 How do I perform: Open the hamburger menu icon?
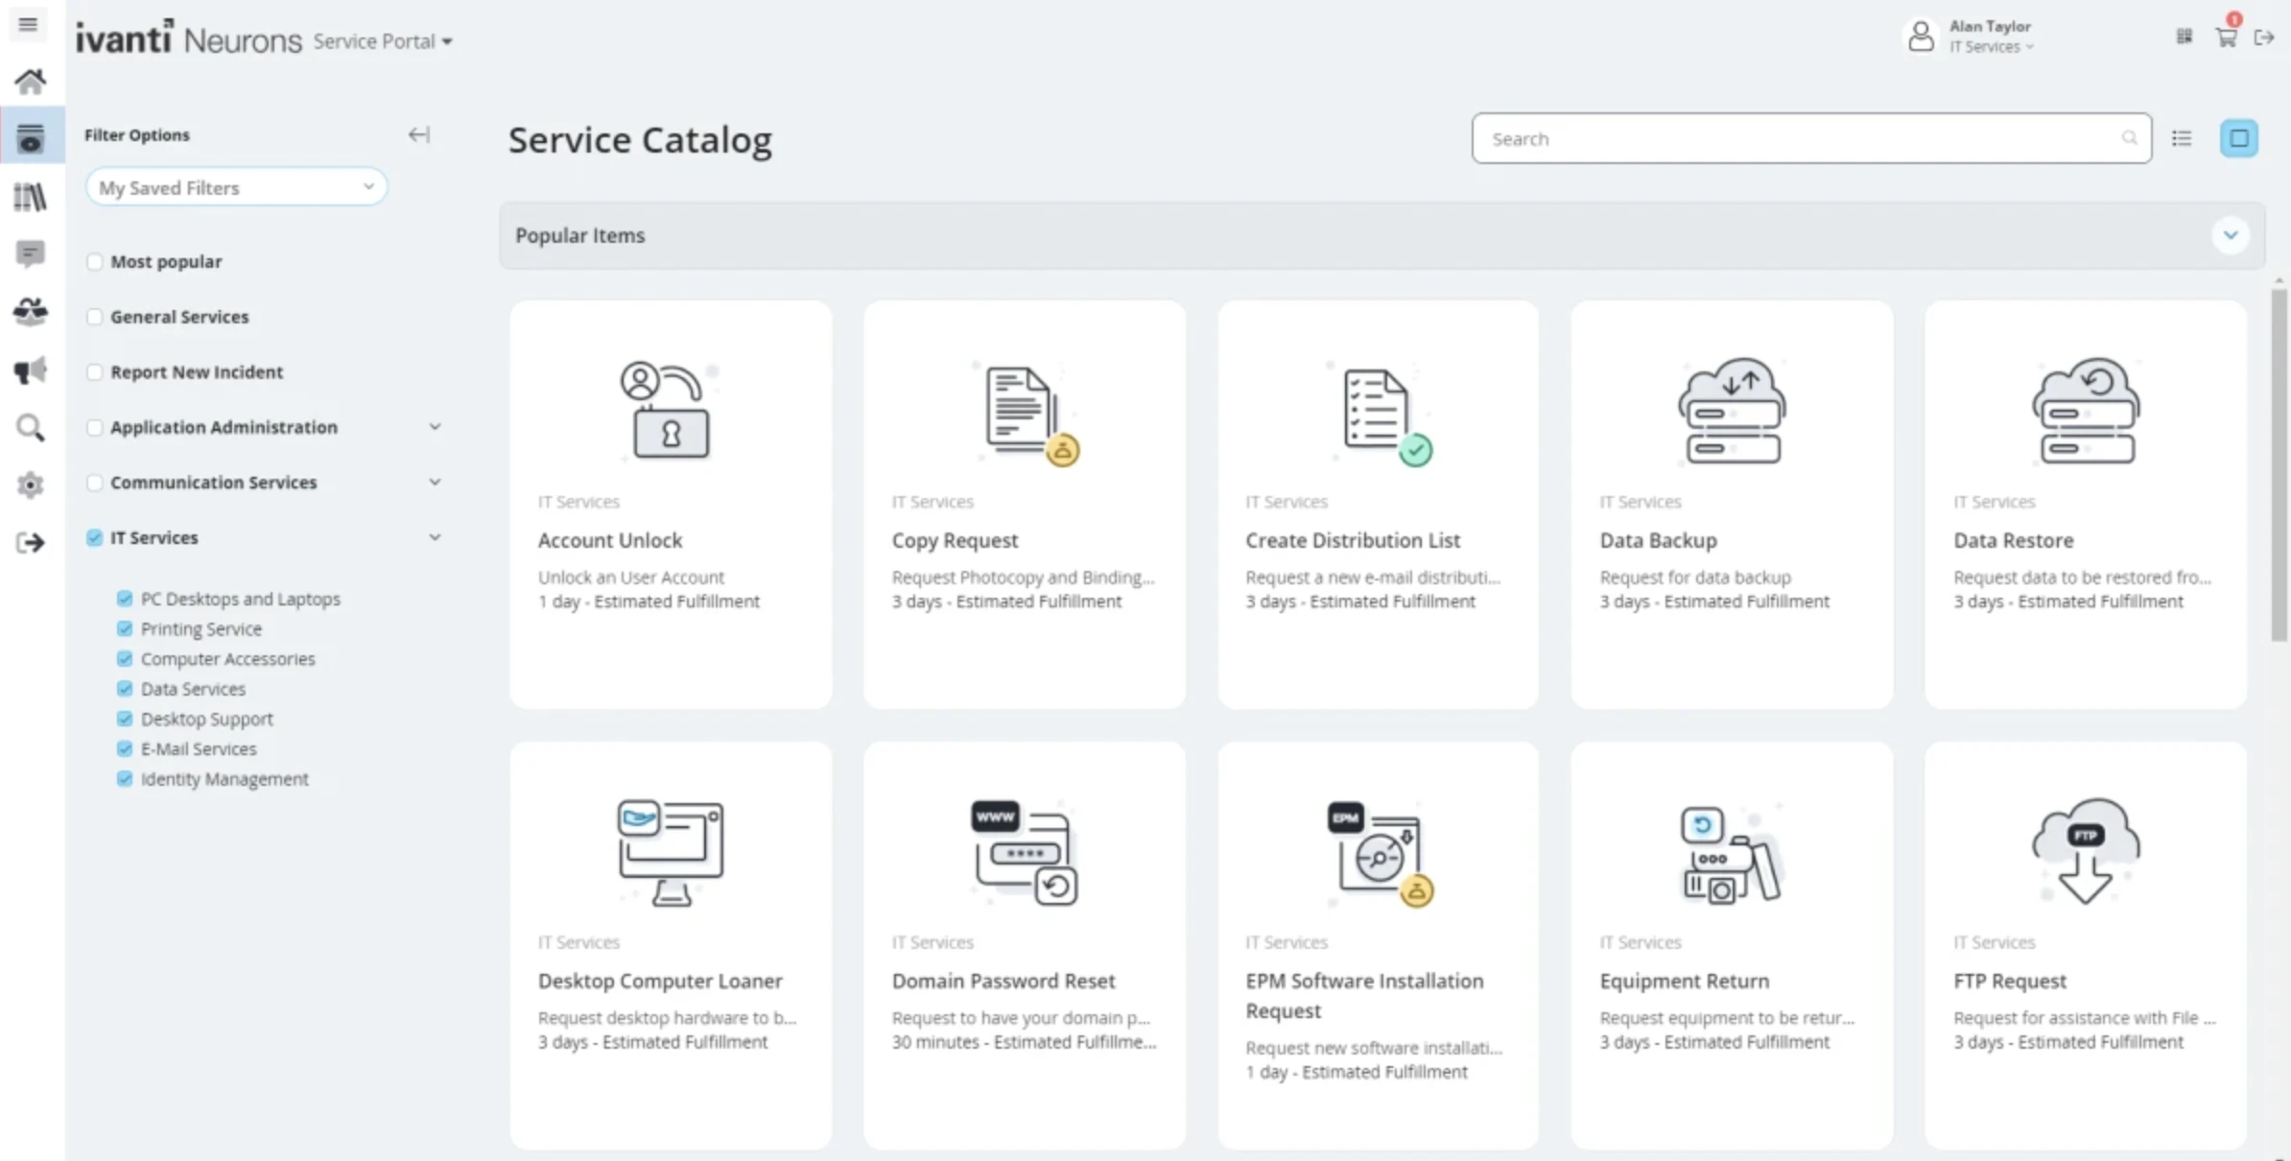tap(29, 24)
